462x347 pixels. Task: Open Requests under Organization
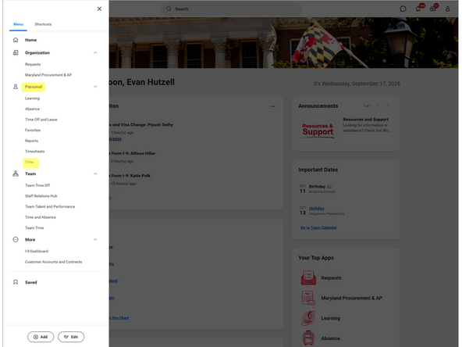(33, 64)
